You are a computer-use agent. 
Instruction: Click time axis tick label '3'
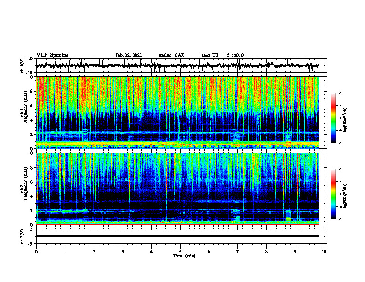[123, 252]
